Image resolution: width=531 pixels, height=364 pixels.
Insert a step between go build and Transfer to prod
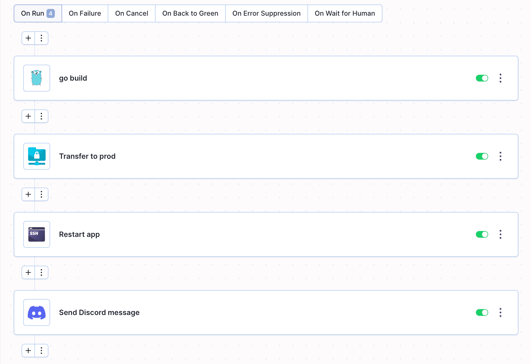[28, 116]
